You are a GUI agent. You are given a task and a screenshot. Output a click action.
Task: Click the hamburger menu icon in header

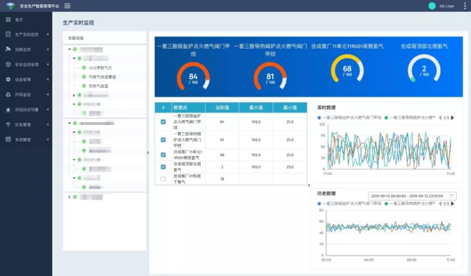tap(68, 6)
